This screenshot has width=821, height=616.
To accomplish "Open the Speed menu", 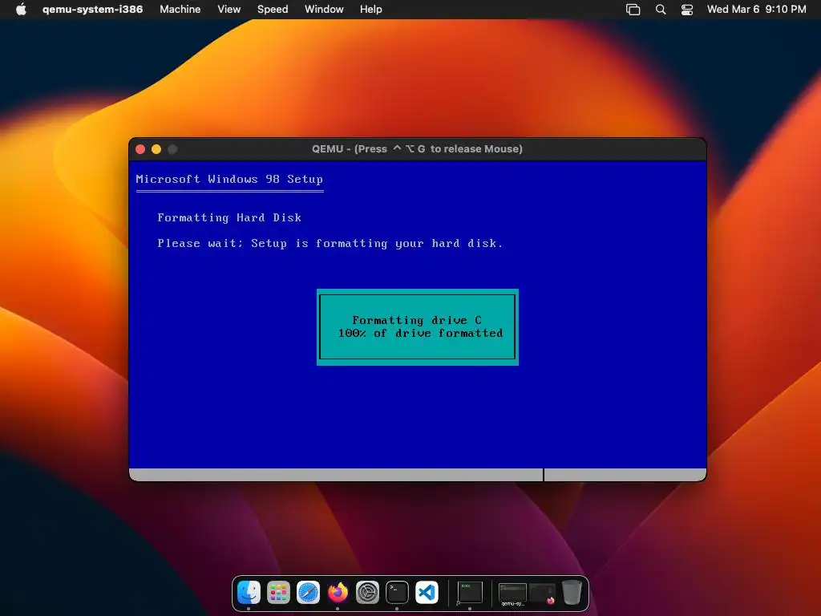I will (273, 10).
